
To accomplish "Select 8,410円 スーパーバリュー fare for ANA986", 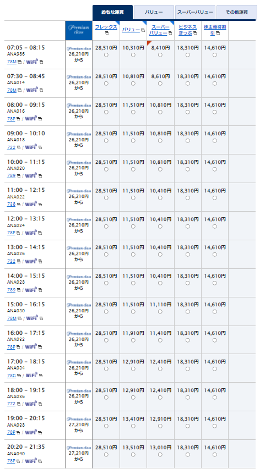I will point(160,55).
